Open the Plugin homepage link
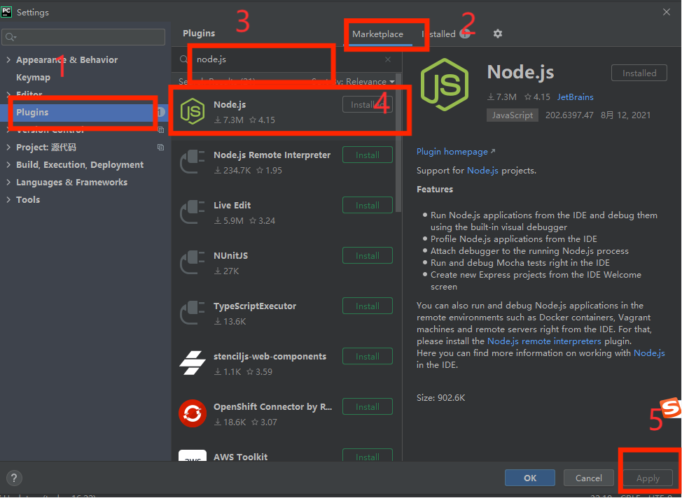682x498 pixels. [452, 152]
